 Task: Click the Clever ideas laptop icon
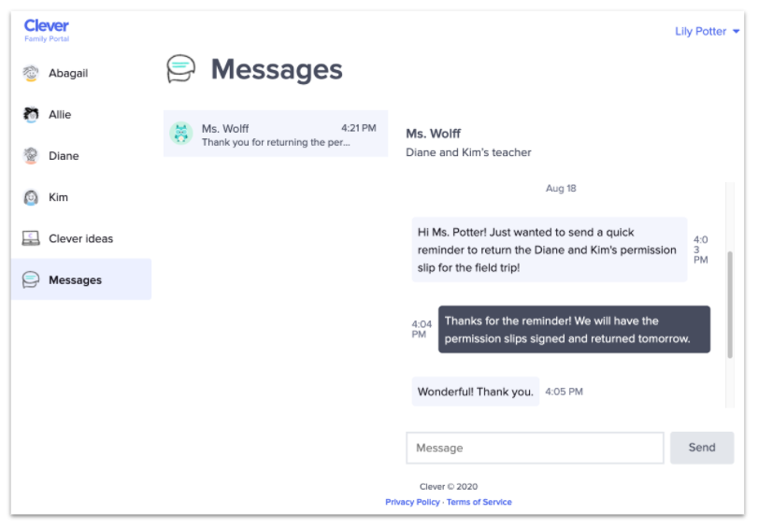(31, 238)
